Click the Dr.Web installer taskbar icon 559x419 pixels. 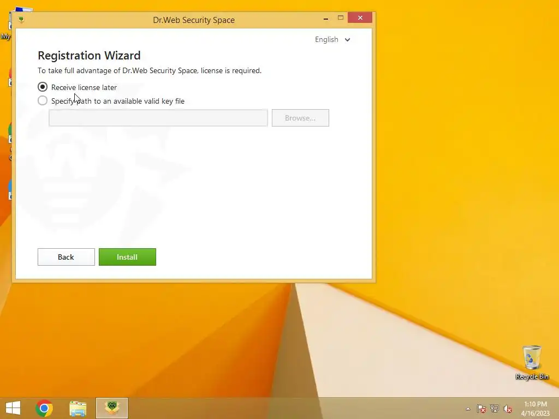point(111,408)
